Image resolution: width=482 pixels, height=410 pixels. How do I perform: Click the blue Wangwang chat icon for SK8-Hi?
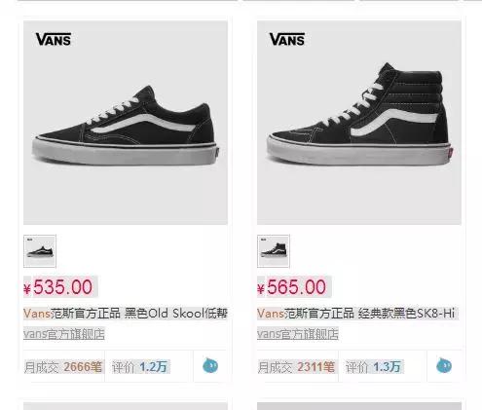(444, 366)
